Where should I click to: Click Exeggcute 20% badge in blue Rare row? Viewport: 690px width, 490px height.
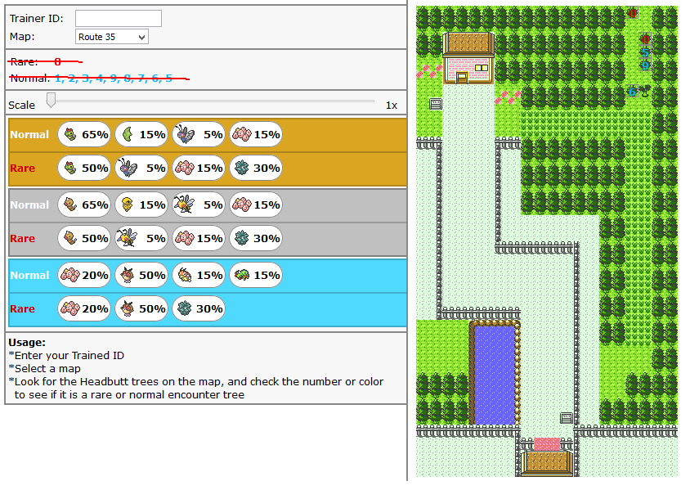[84, 308]
